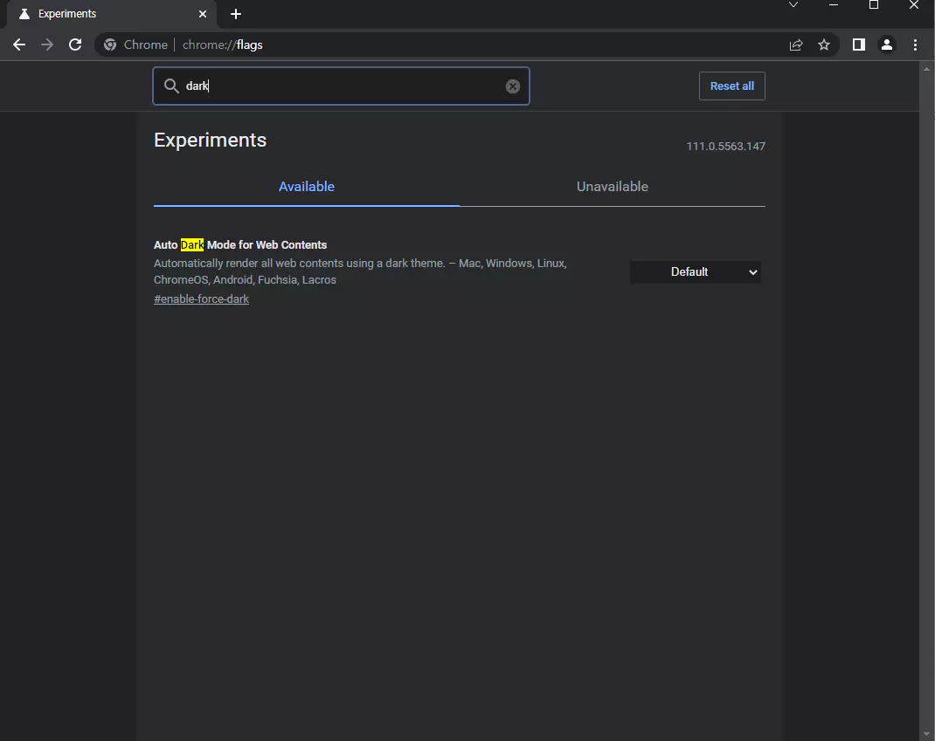Go back using the back arrow
This screenshot has height=741, width=935.
coord(19,45)
